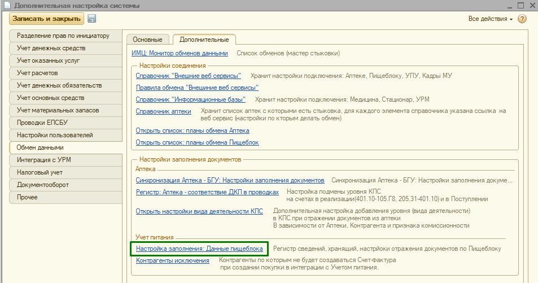Open 'ИМЦ: Монитор обменов данными' link
Image resolution: width=538 pixels, height=283 pixels.
pyautogui.click(x=180, y=54)
